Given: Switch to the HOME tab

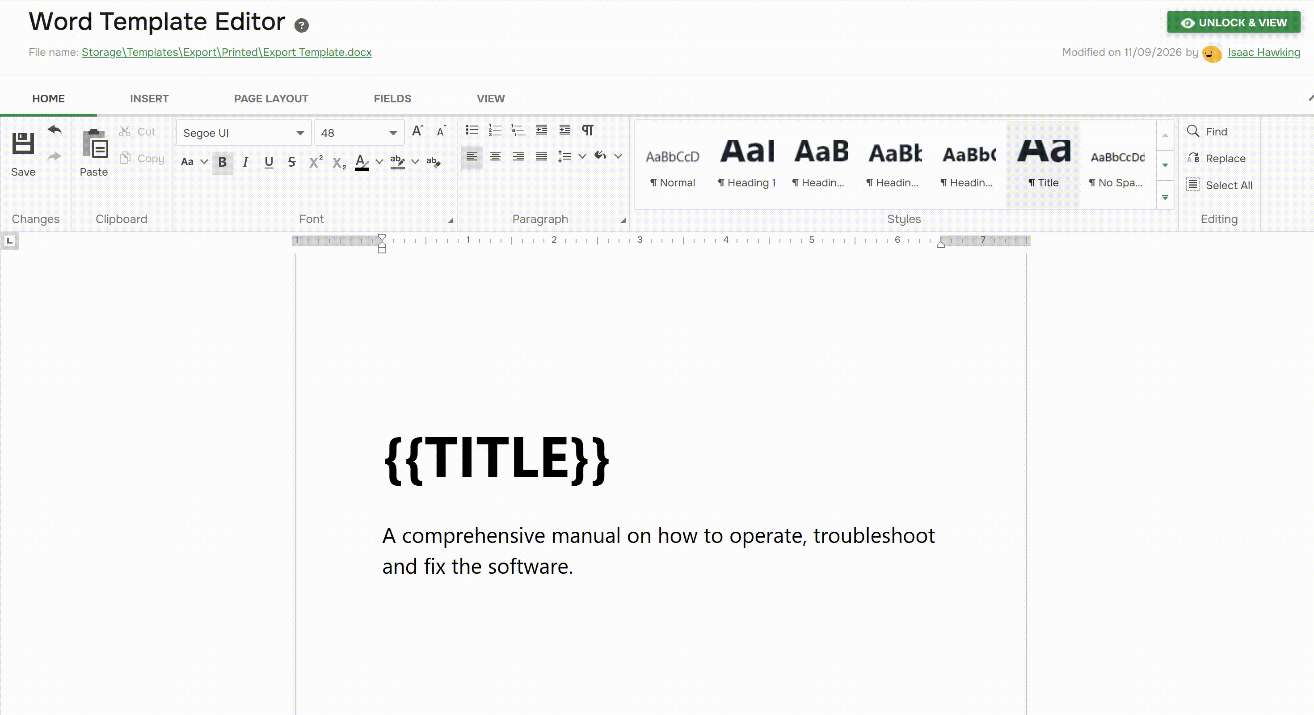Looking at the screenshot, I should [48, 98].
